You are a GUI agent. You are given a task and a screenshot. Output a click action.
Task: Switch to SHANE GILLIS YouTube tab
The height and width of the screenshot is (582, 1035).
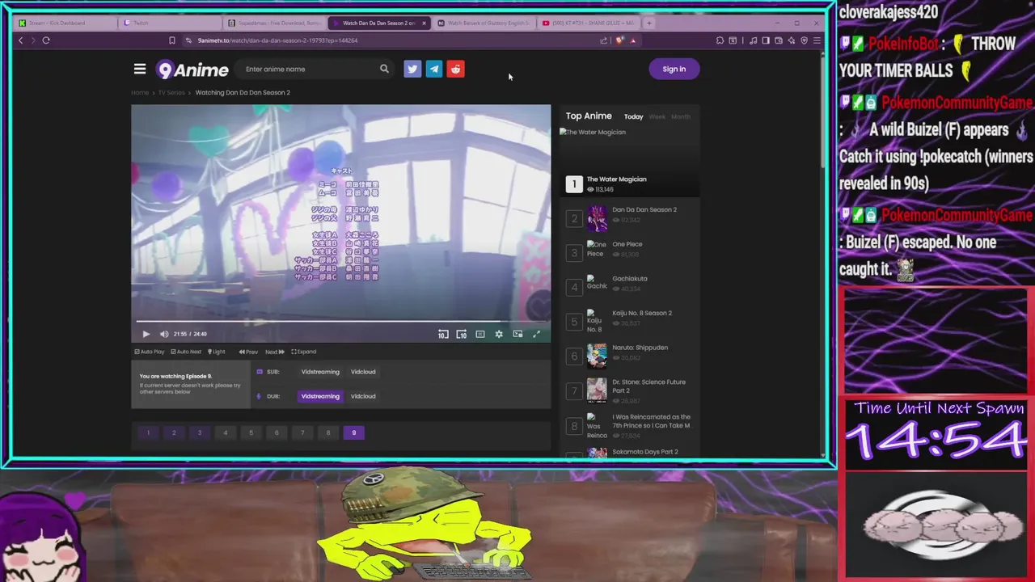589,23
